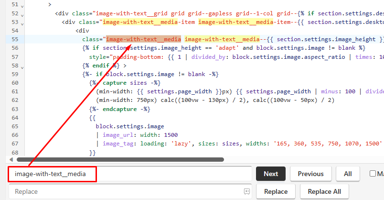The image size is (384, 200).
Task: Click line number 68 in gutter
Action: coord(15,153)
